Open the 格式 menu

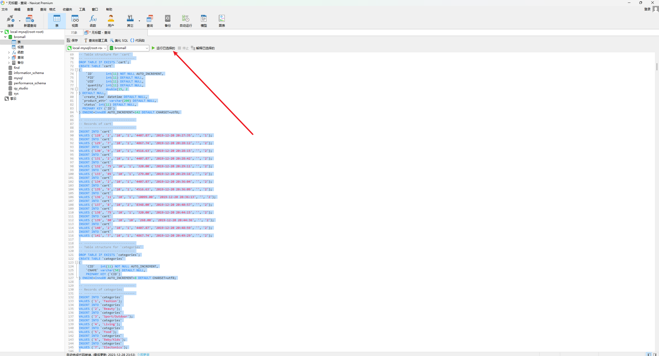[52, 9]
